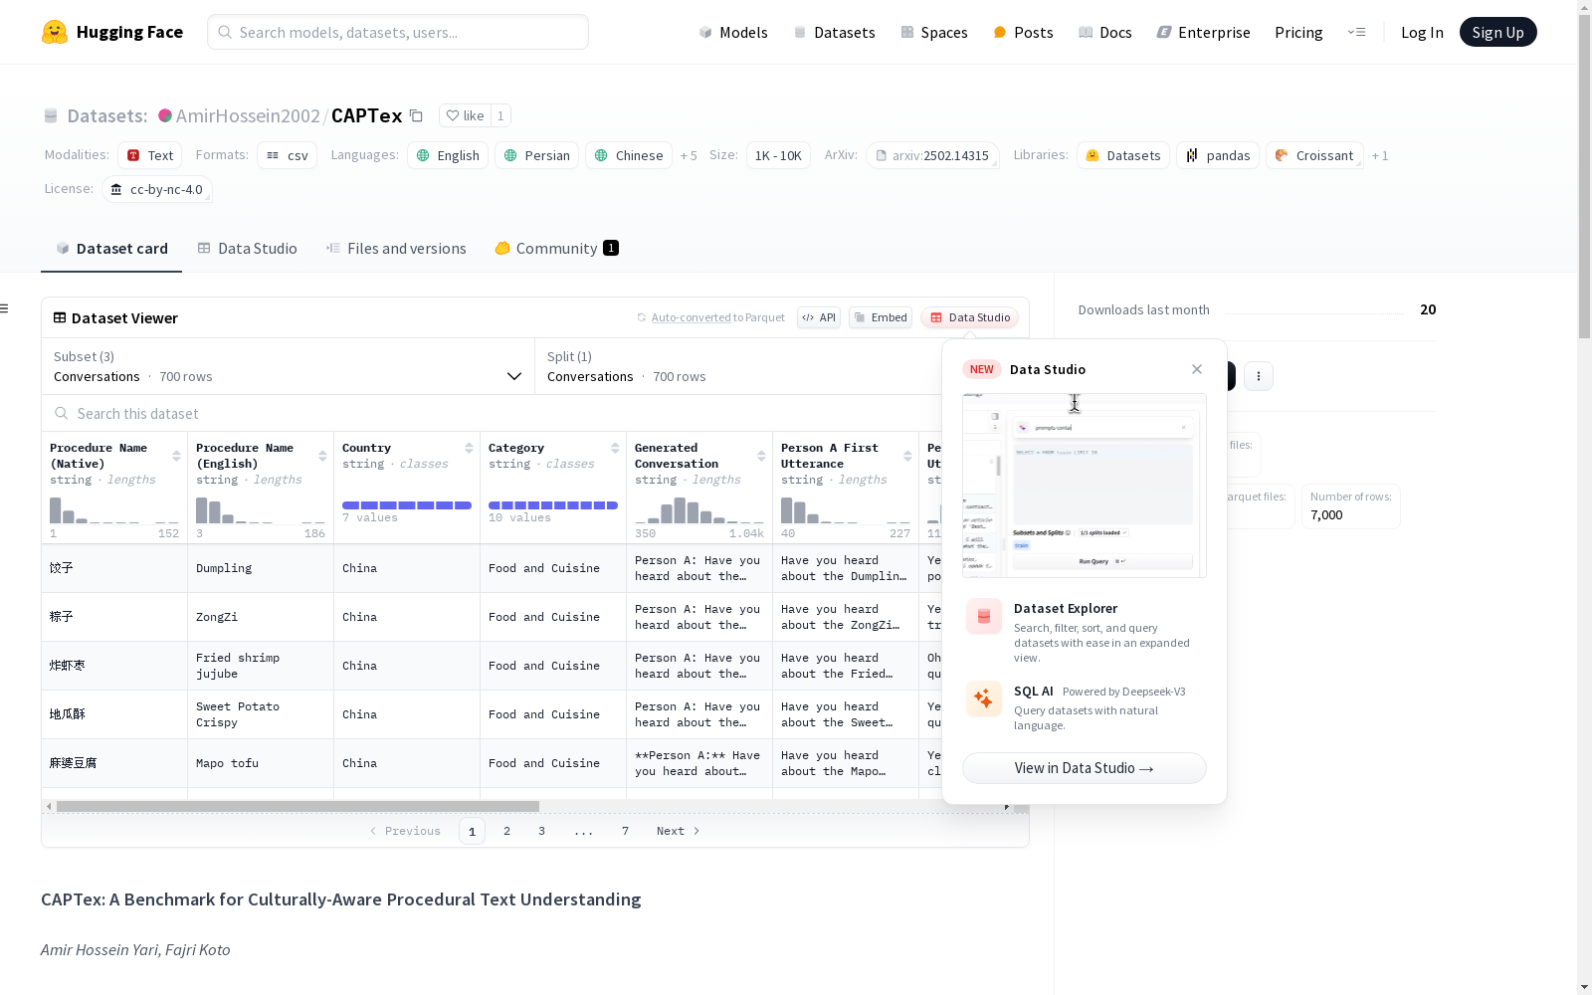
Task: Open the left sidebar table-of-contents icon
Action: (x=4, y=308)
